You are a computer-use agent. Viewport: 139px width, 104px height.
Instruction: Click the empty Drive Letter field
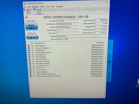[68, 33]
